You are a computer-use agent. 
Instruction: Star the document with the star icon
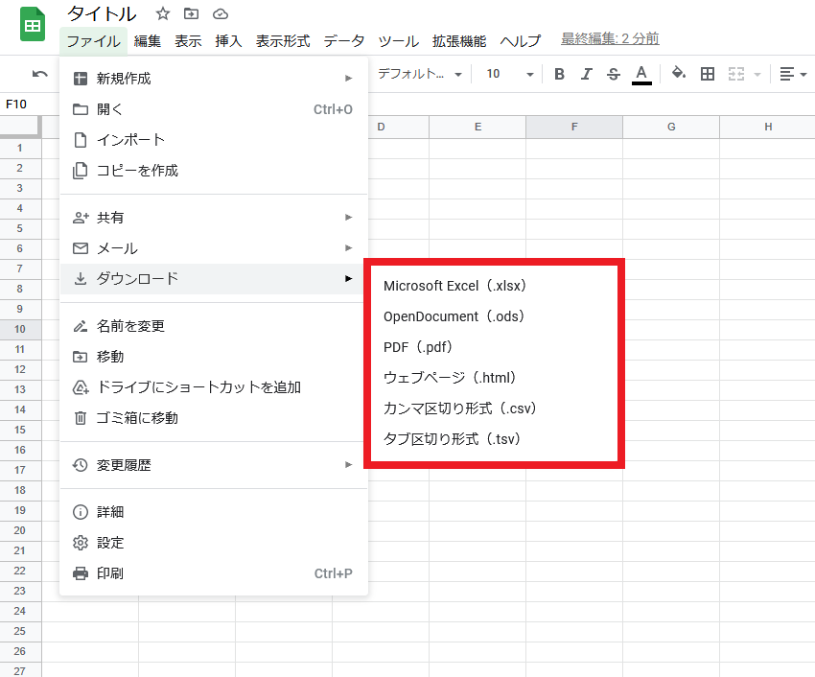coord(163,14)
